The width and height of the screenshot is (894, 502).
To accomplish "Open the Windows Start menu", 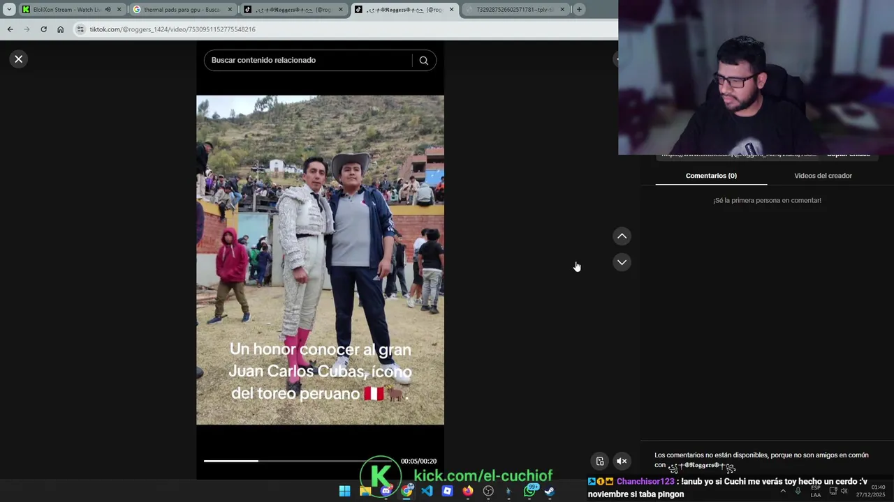I will tap(344, 491).
